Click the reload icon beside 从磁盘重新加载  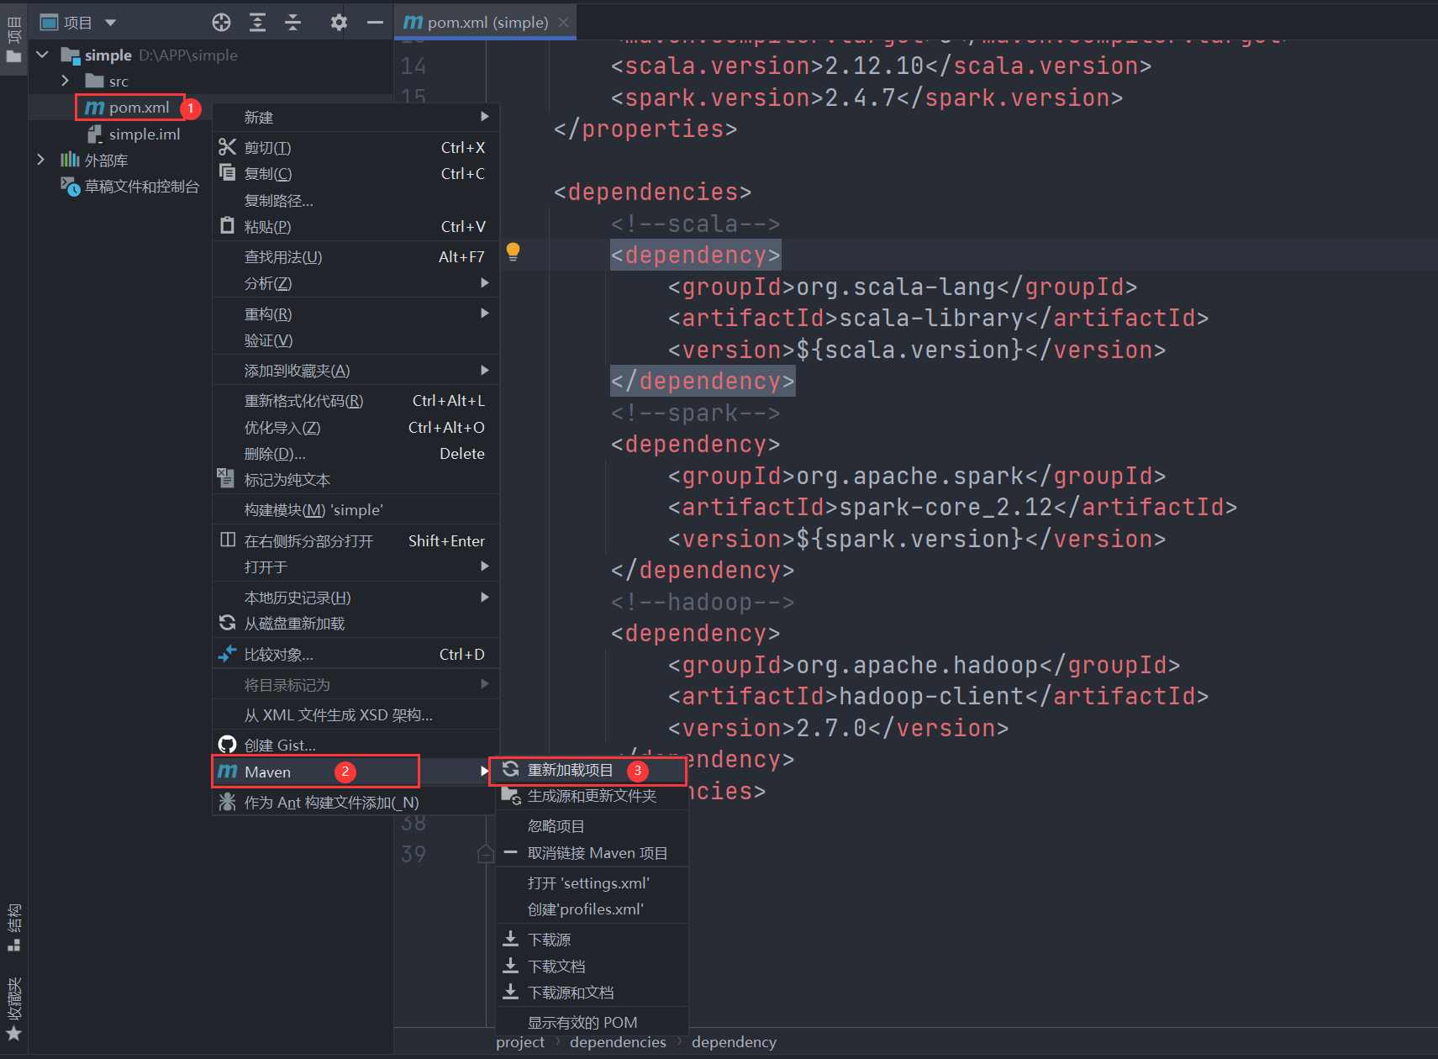(227, 623)
